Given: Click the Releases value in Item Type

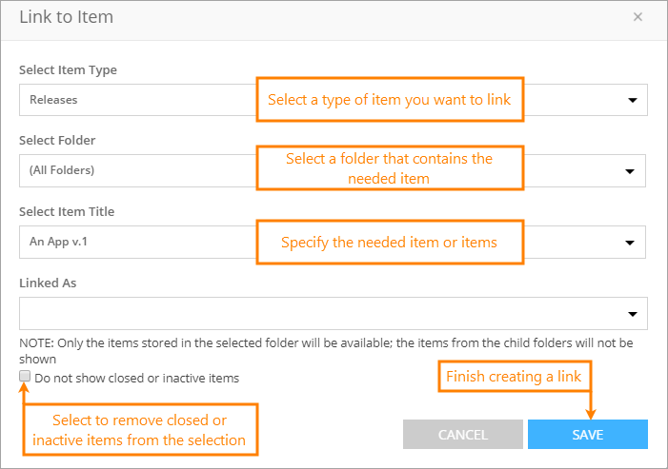Looking at the screenshot, I should pos(53,99).
